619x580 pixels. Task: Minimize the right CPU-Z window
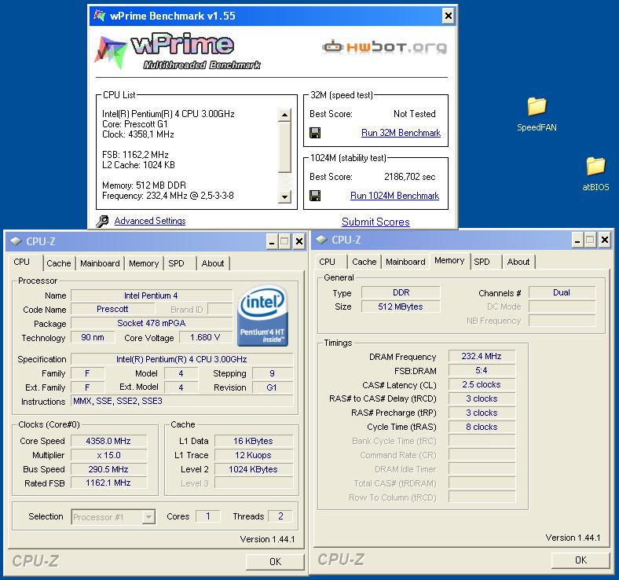click(577, 240)
